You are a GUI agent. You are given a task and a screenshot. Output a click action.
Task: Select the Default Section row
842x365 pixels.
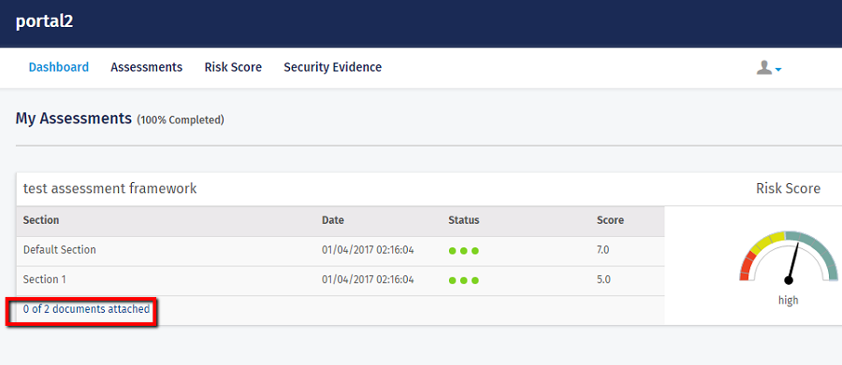pos(341,250)
